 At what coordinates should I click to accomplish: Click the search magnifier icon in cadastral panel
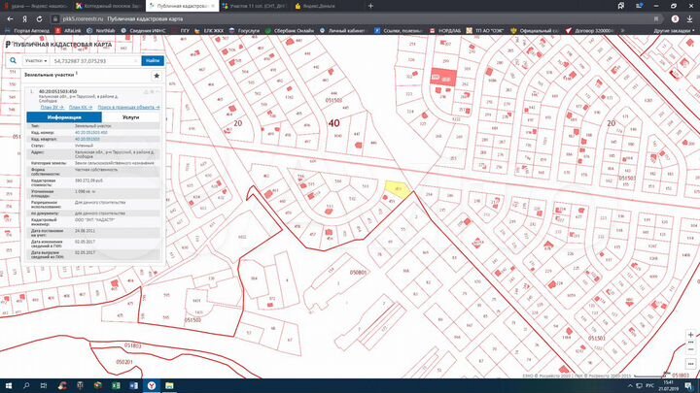[13, 60]
